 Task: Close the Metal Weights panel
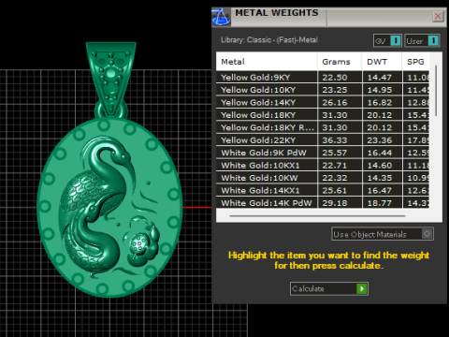click(438, 16)
